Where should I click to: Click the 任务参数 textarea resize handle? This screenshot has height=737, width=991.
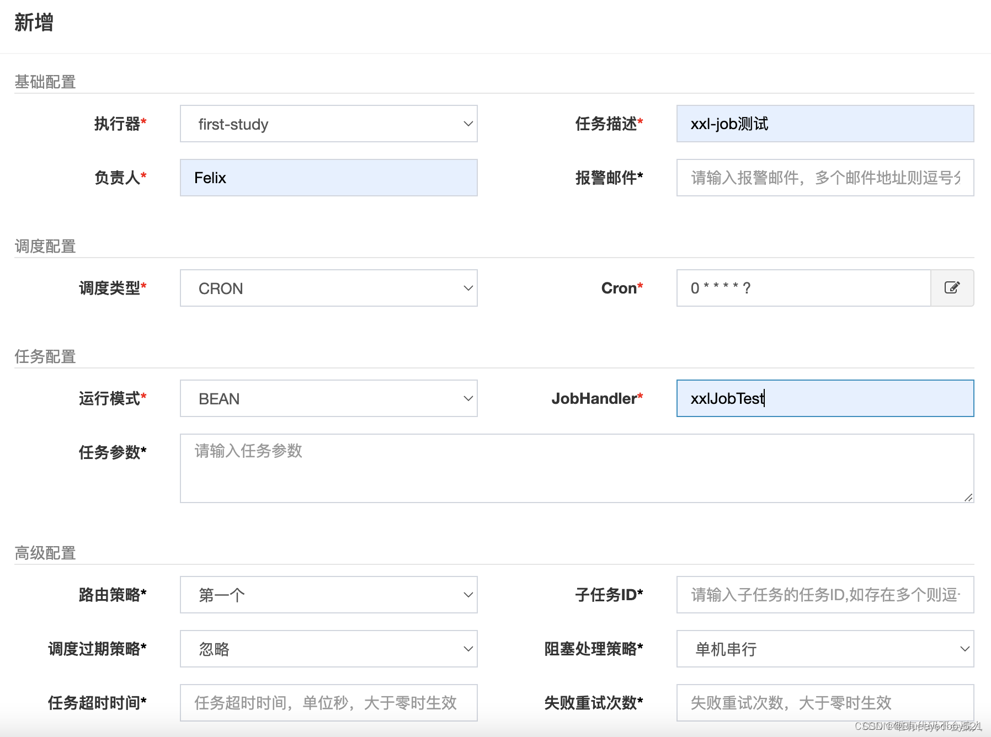point(968,498)
